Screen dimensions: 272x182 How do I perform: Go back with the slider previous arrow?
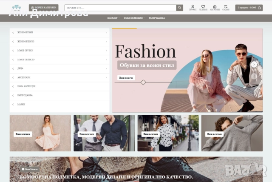(x=254, y=76)
